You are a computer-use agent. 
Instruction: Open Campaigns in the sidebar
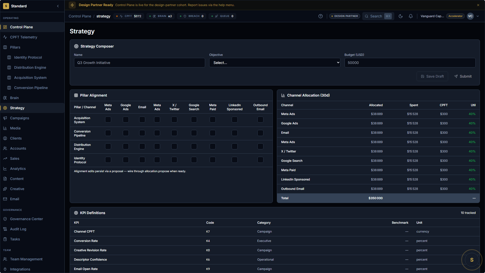coord(32,118)
